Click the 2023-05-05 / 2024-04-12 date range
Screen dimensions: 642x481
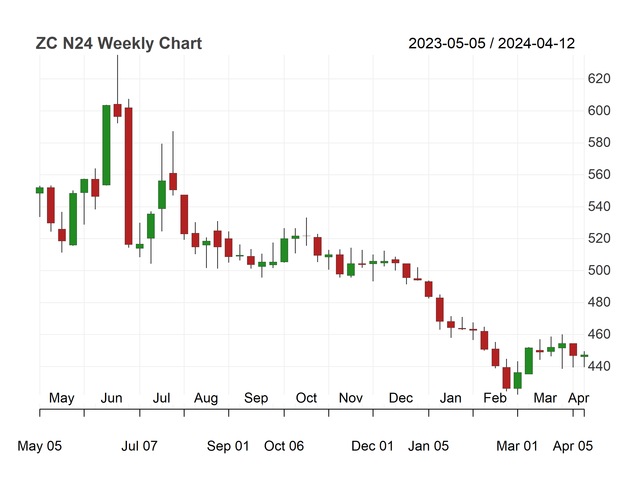tap(491, 43)
